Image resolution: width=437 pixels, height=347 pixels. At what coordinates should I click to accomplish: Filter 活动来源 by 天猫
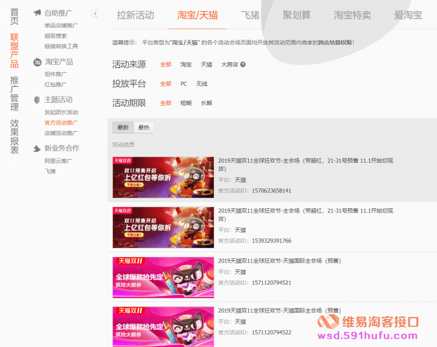click(206, 64)
